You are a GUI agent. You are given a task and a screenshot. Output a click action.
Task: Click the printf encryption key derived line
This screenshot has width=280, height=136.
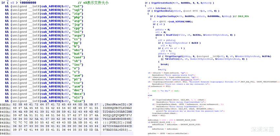pyautogui.click(x=190, y=111)
